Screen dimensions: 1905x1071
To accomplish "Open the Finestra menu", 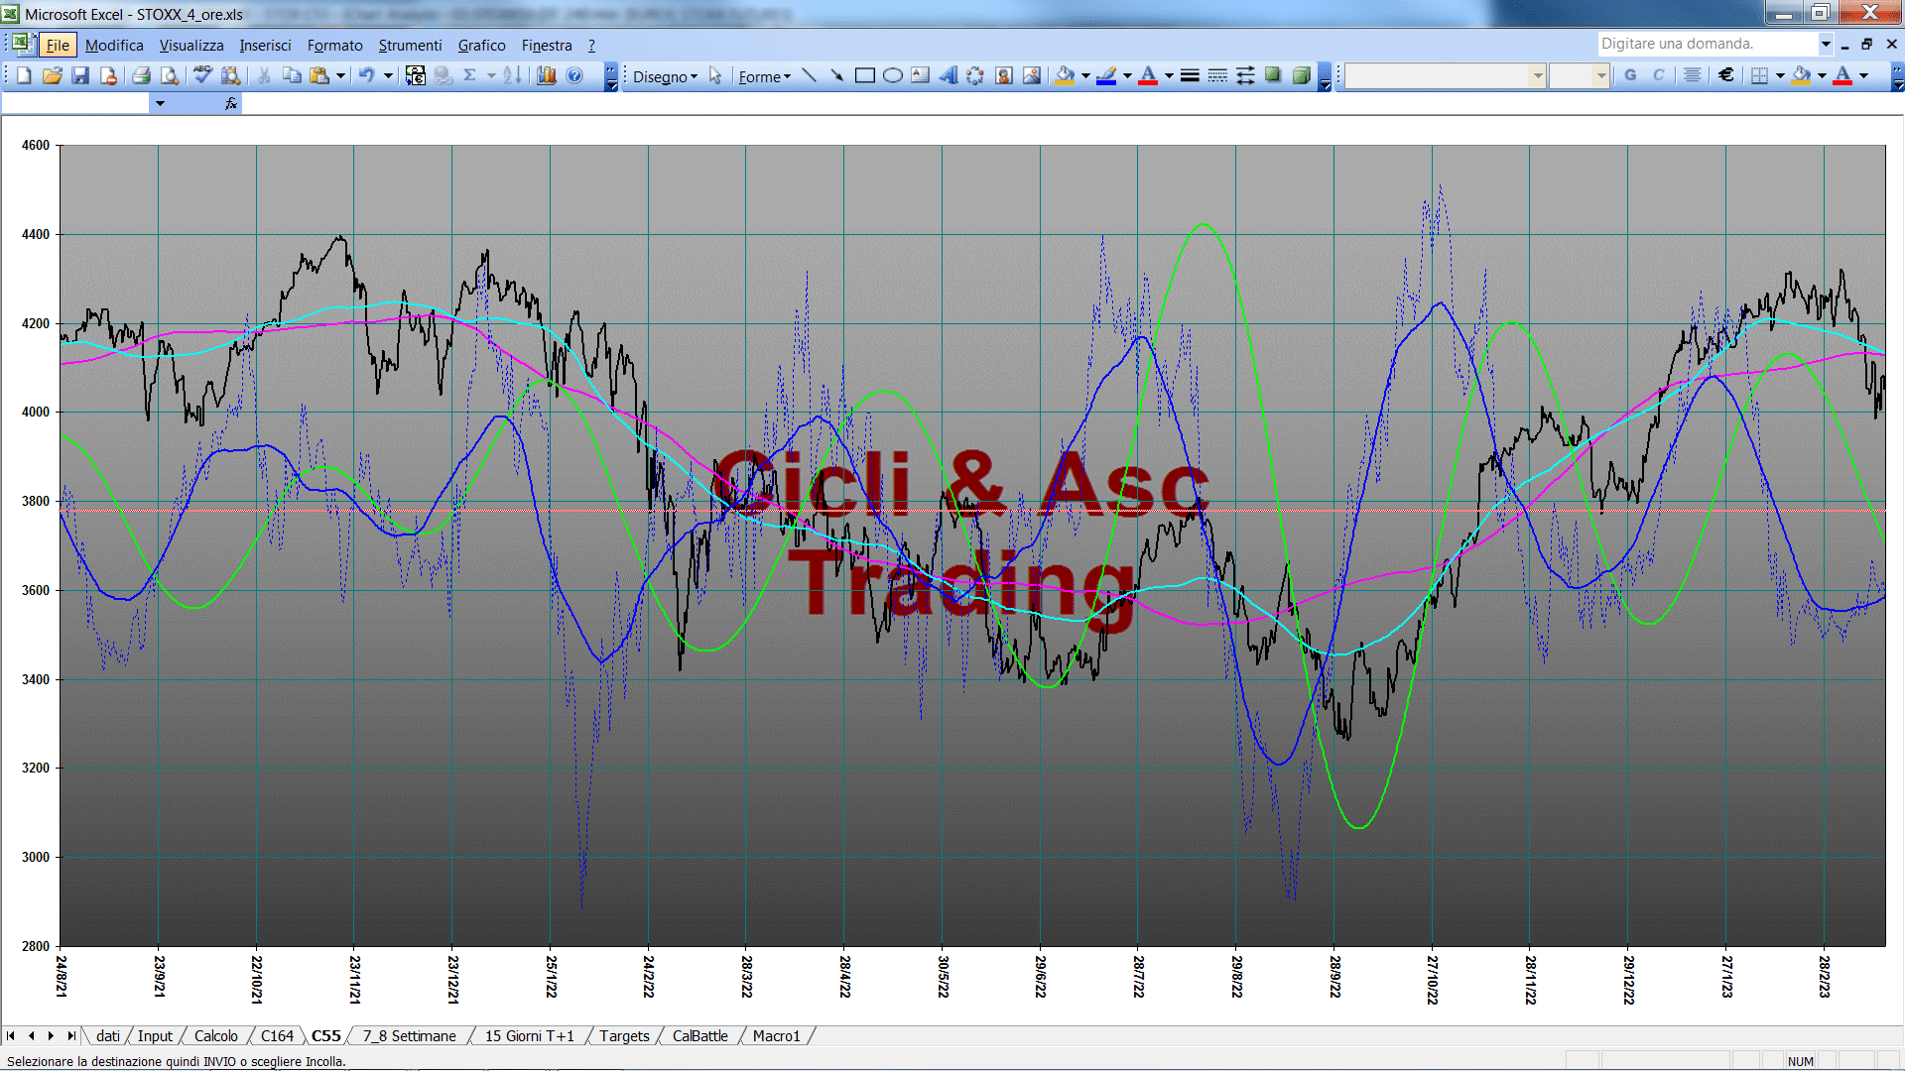I will click(547, 45).
